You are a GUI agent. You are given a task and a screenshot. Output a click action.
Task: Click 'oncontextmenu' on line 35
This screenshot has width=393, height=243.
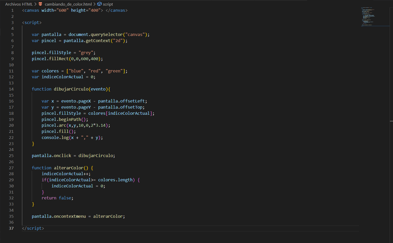click(x=70, y=216)
